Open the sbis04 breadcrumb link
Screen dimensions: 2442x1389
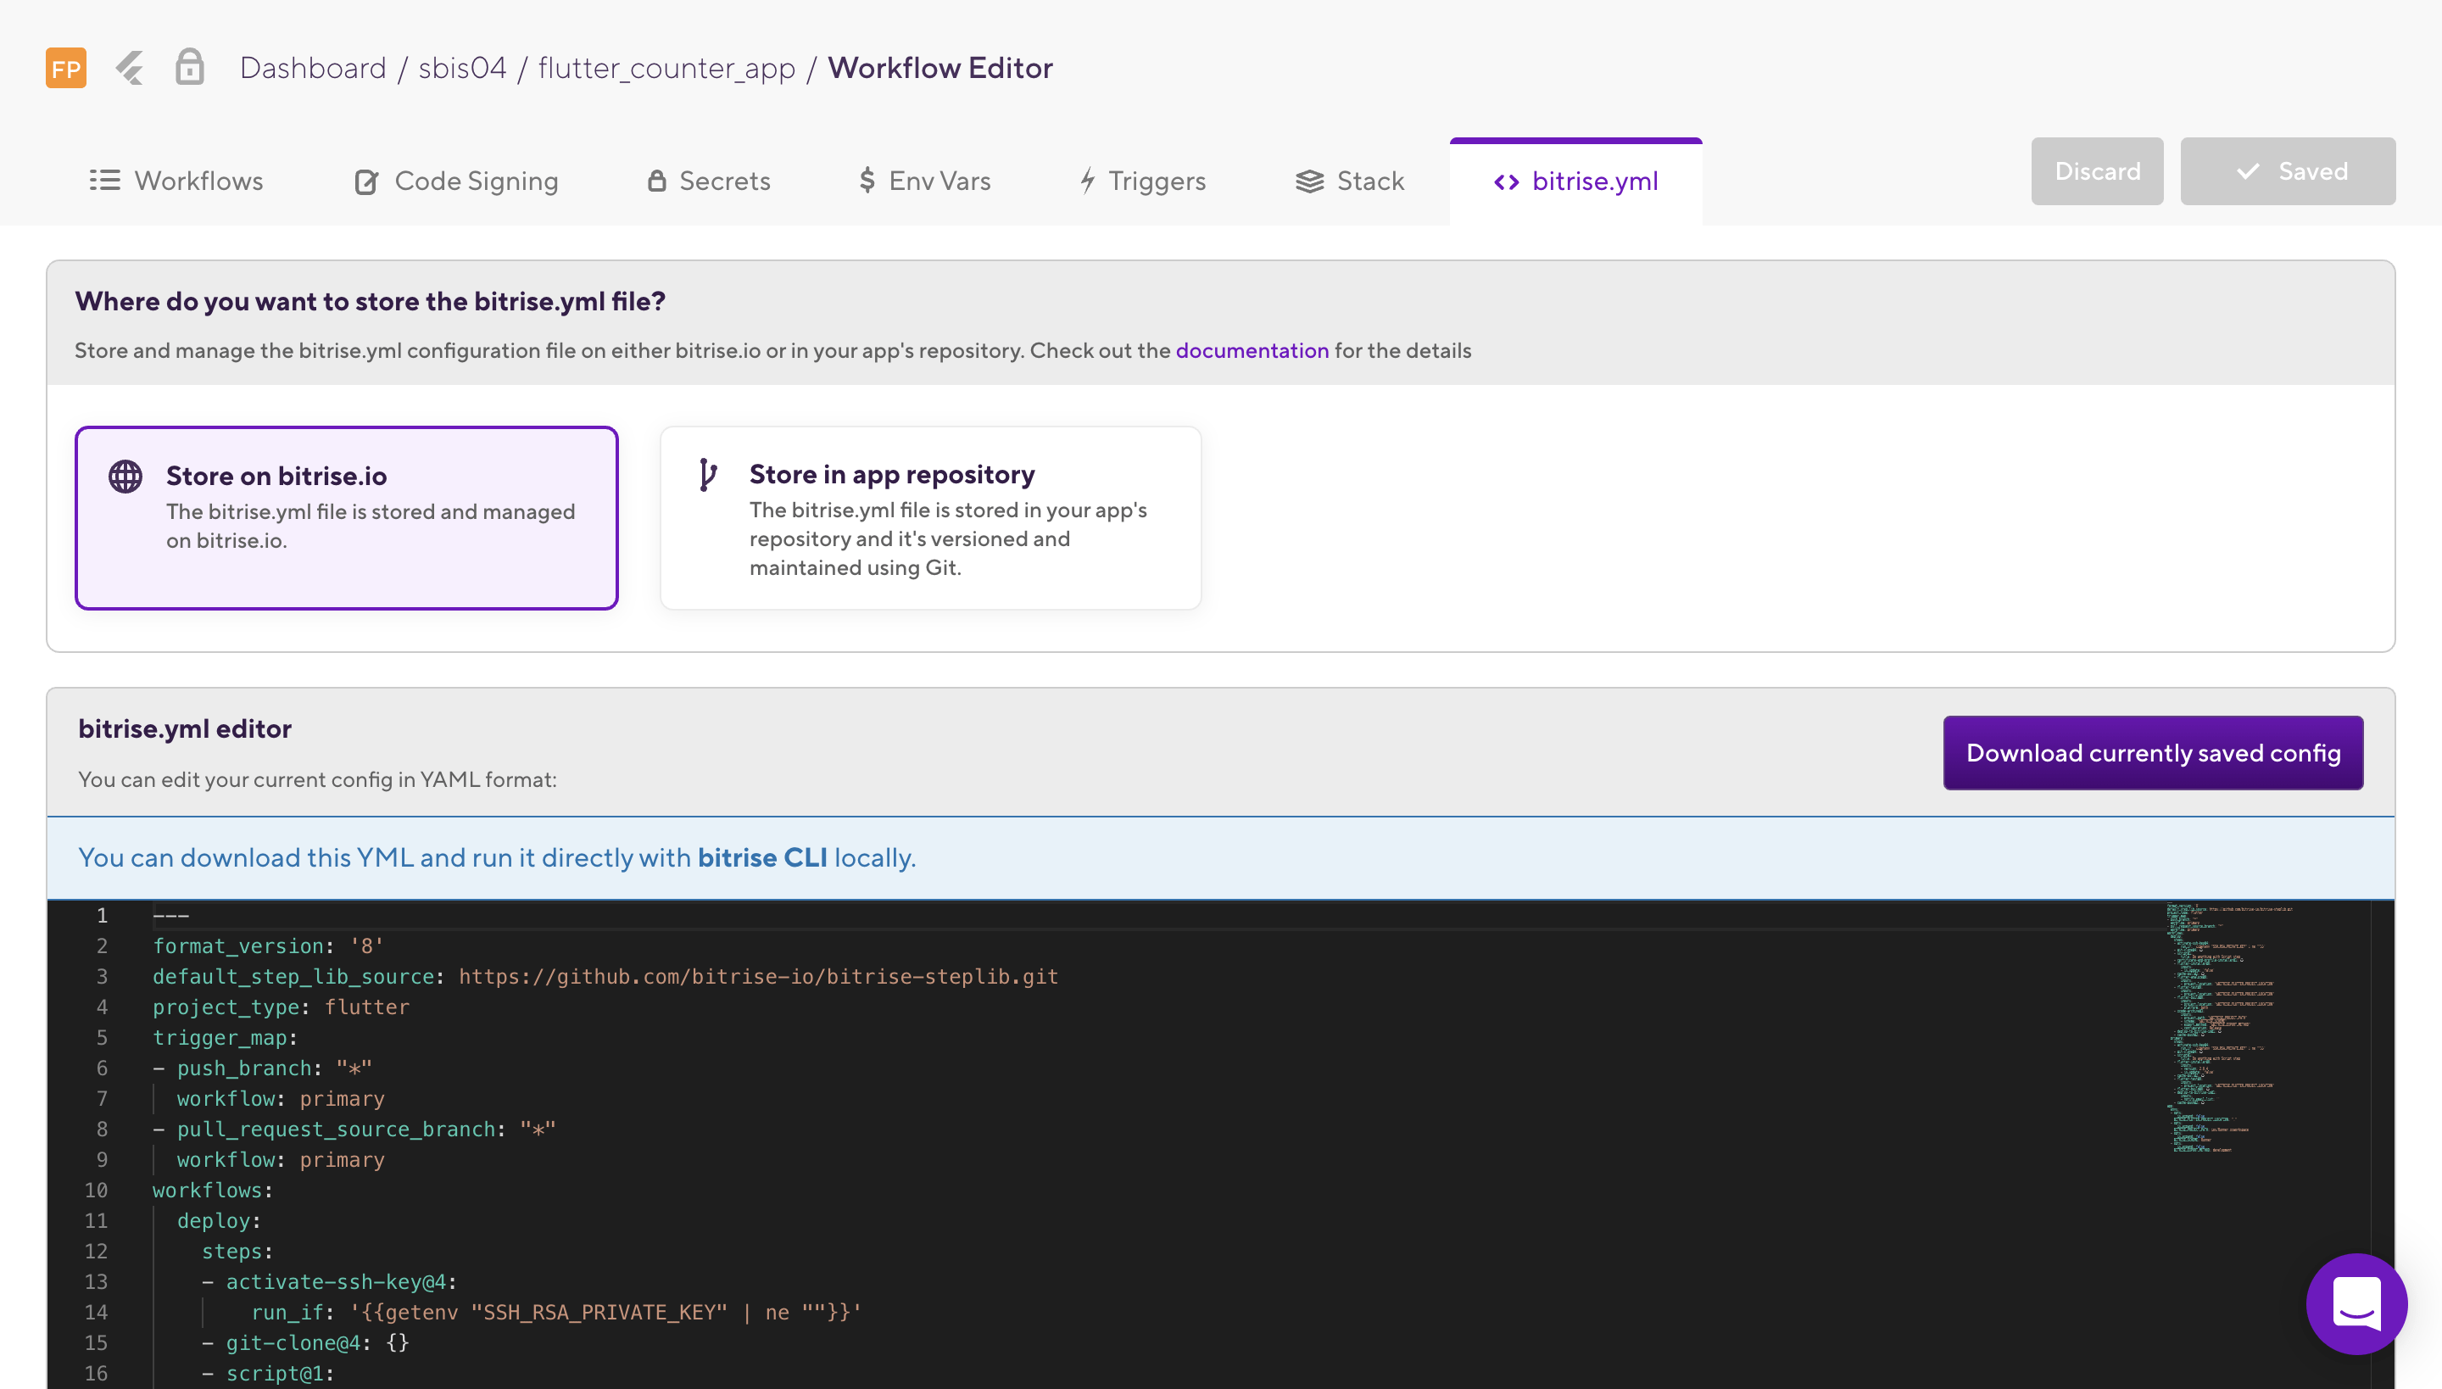coord(463,68)
